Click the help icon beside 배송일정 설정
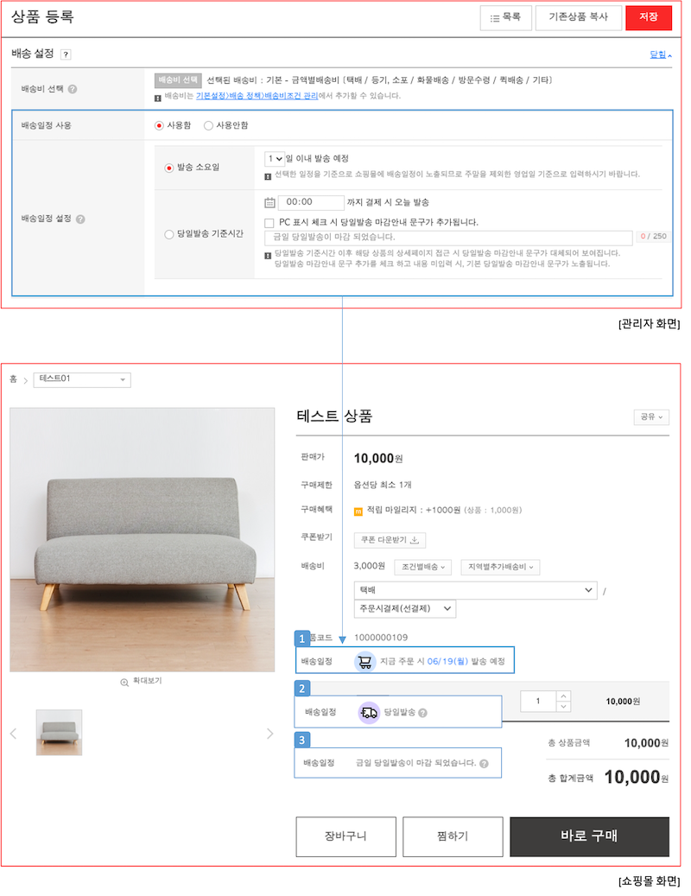 point(80,219)
